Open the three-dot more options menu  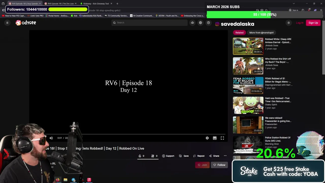pos(225,156)
